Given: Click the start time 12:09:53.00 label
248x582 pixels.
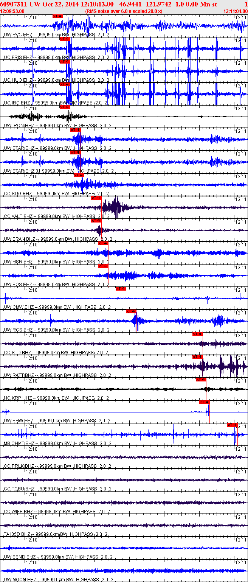Looking at the screenshot, I should [x=13, y=11].
